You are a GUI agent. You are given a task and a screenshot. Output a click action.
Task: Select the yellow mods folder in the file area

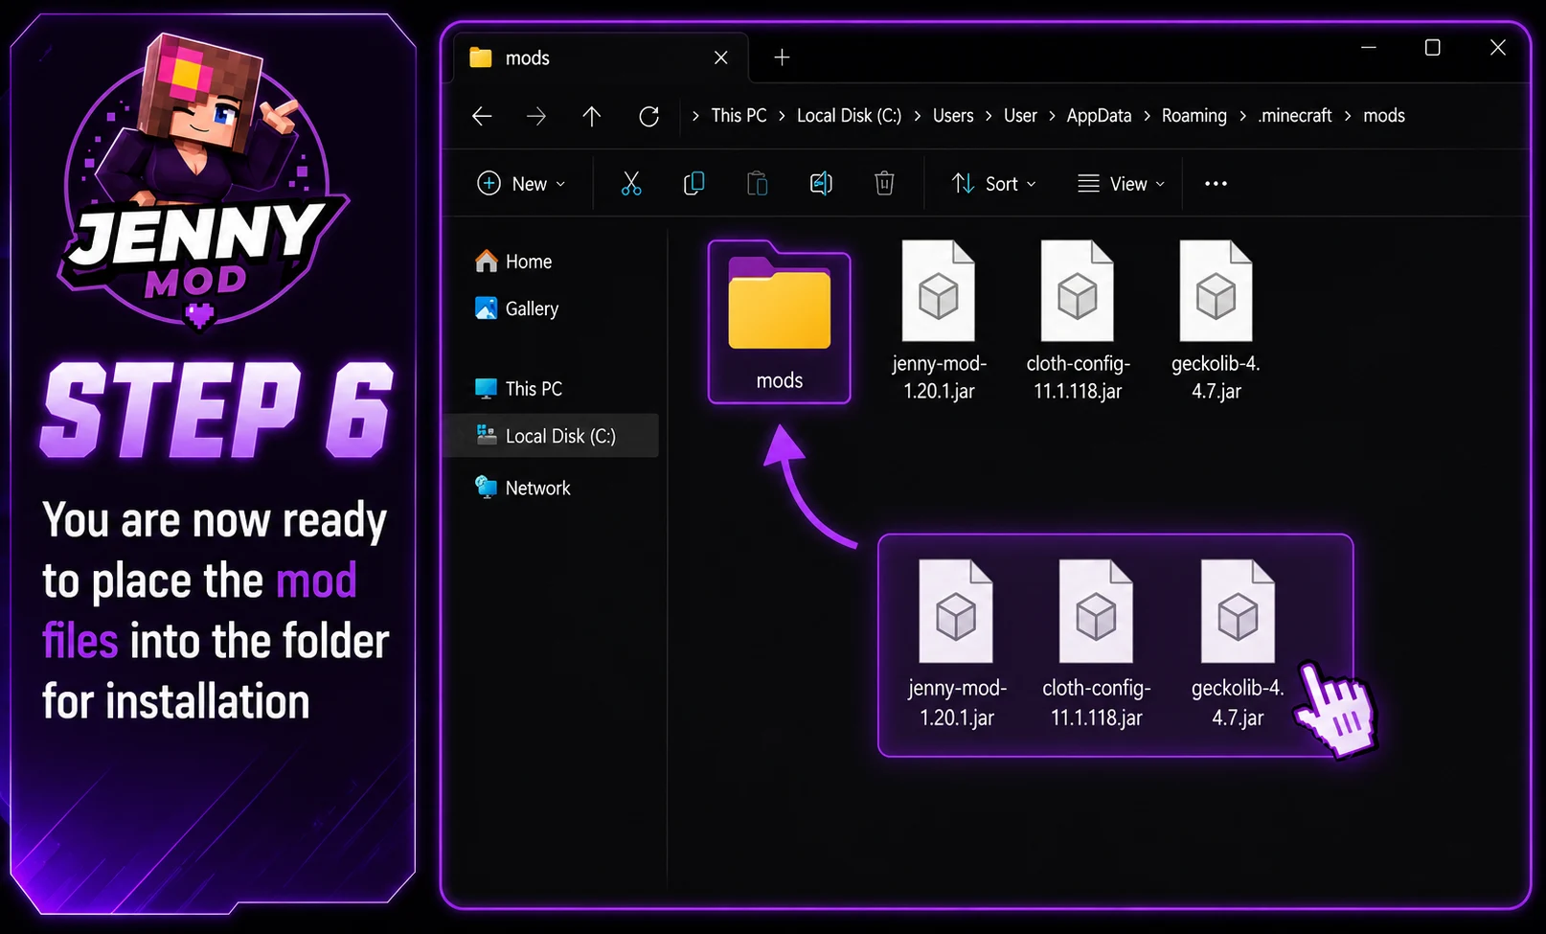[780, 322]
